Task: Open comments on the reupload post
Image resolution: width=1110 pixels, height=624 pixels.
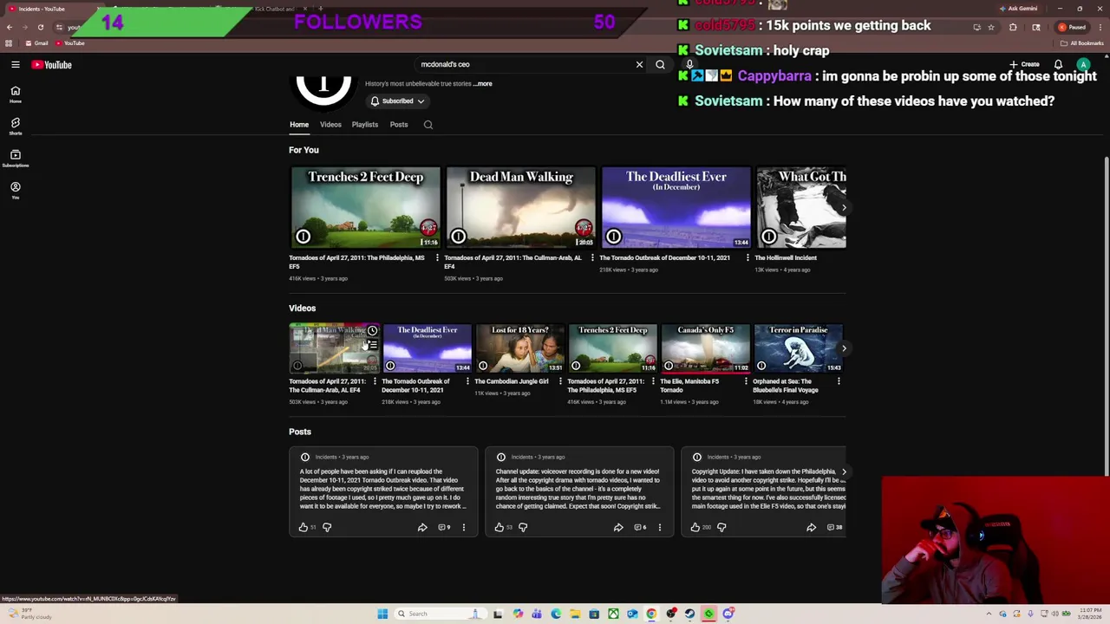Action: (444, 527)
